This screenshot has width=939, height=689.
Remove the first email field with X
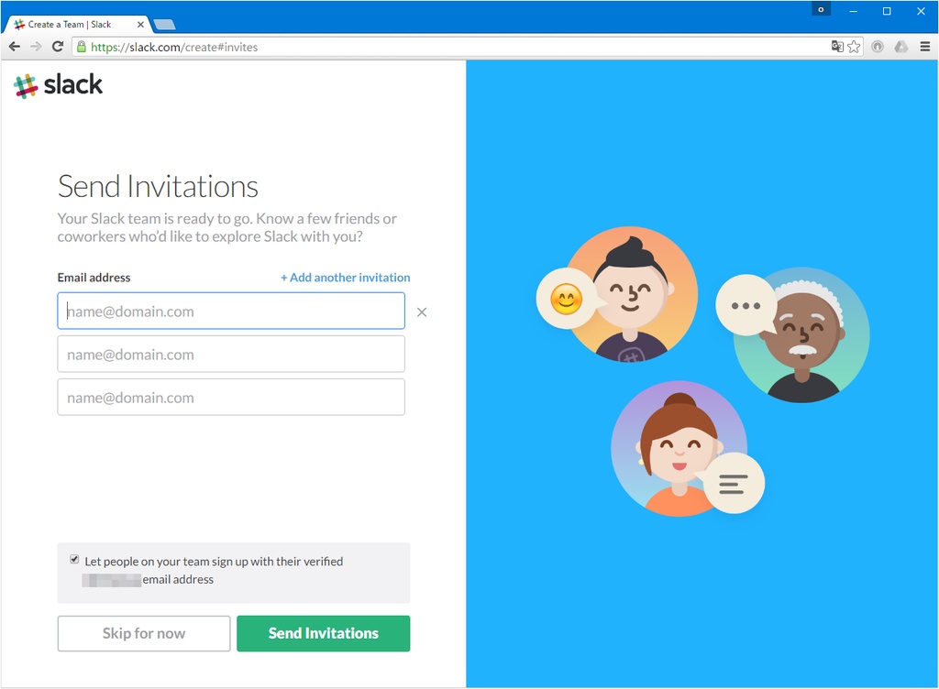click(422, 312)
